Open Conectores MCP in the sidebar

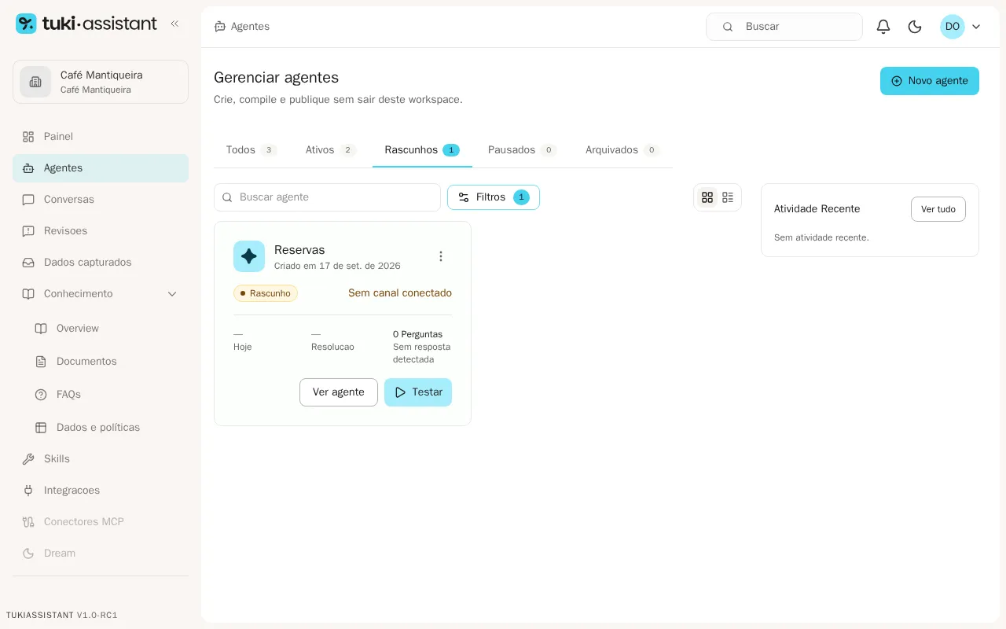tap(101, 522)
